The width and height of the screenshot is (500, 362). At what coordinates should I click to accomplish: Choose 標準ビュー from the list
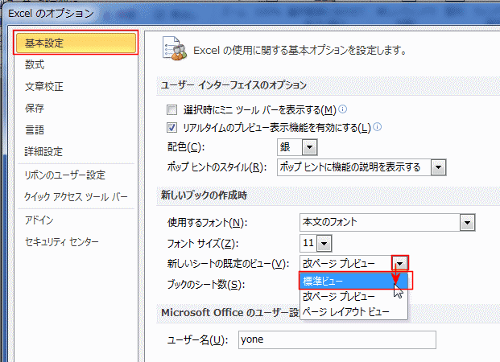(353, 281)
